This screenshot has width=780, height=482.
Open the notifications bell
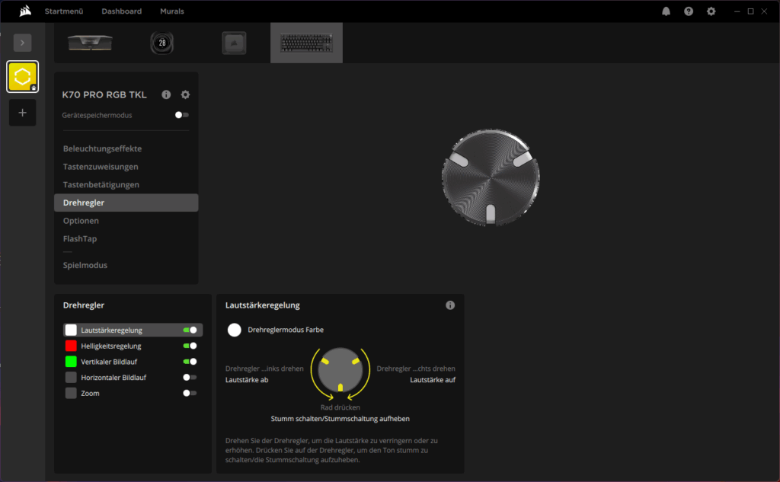(x=666, y=11)
